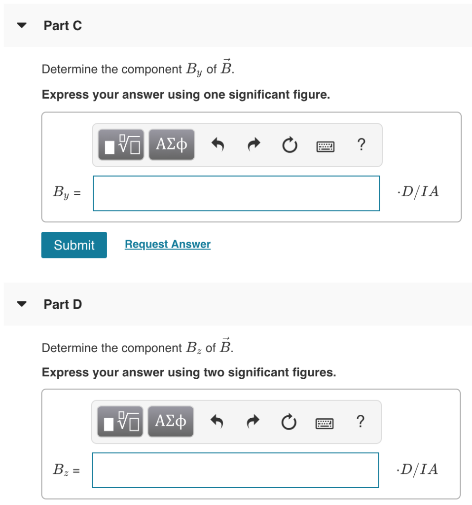The width and height of the screenshot is (472, 505).
Task: Focus the By answer input field
Action: (236, 193)
